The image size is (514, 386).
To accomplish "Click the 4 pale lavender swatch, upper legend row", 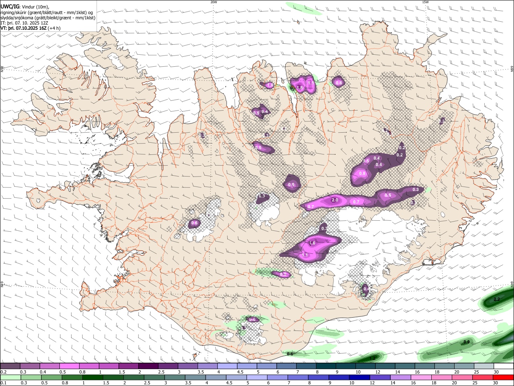I will tap(227, 366).
